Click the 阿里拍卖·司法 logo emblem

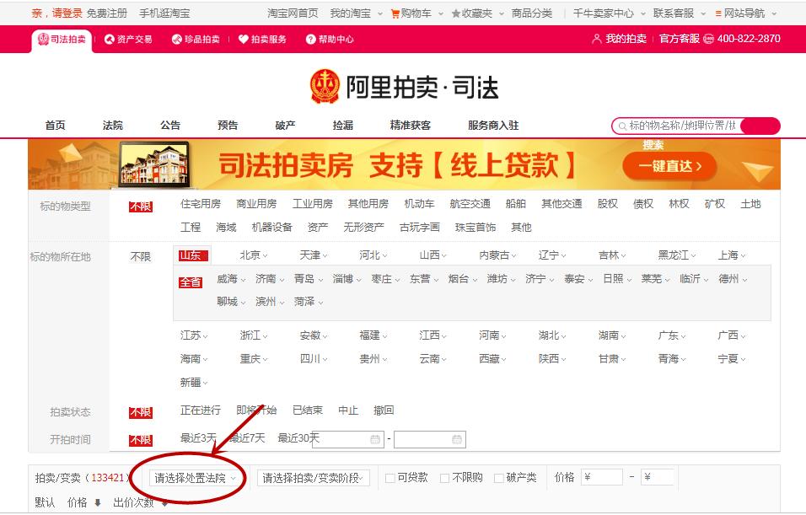[325, 86]
